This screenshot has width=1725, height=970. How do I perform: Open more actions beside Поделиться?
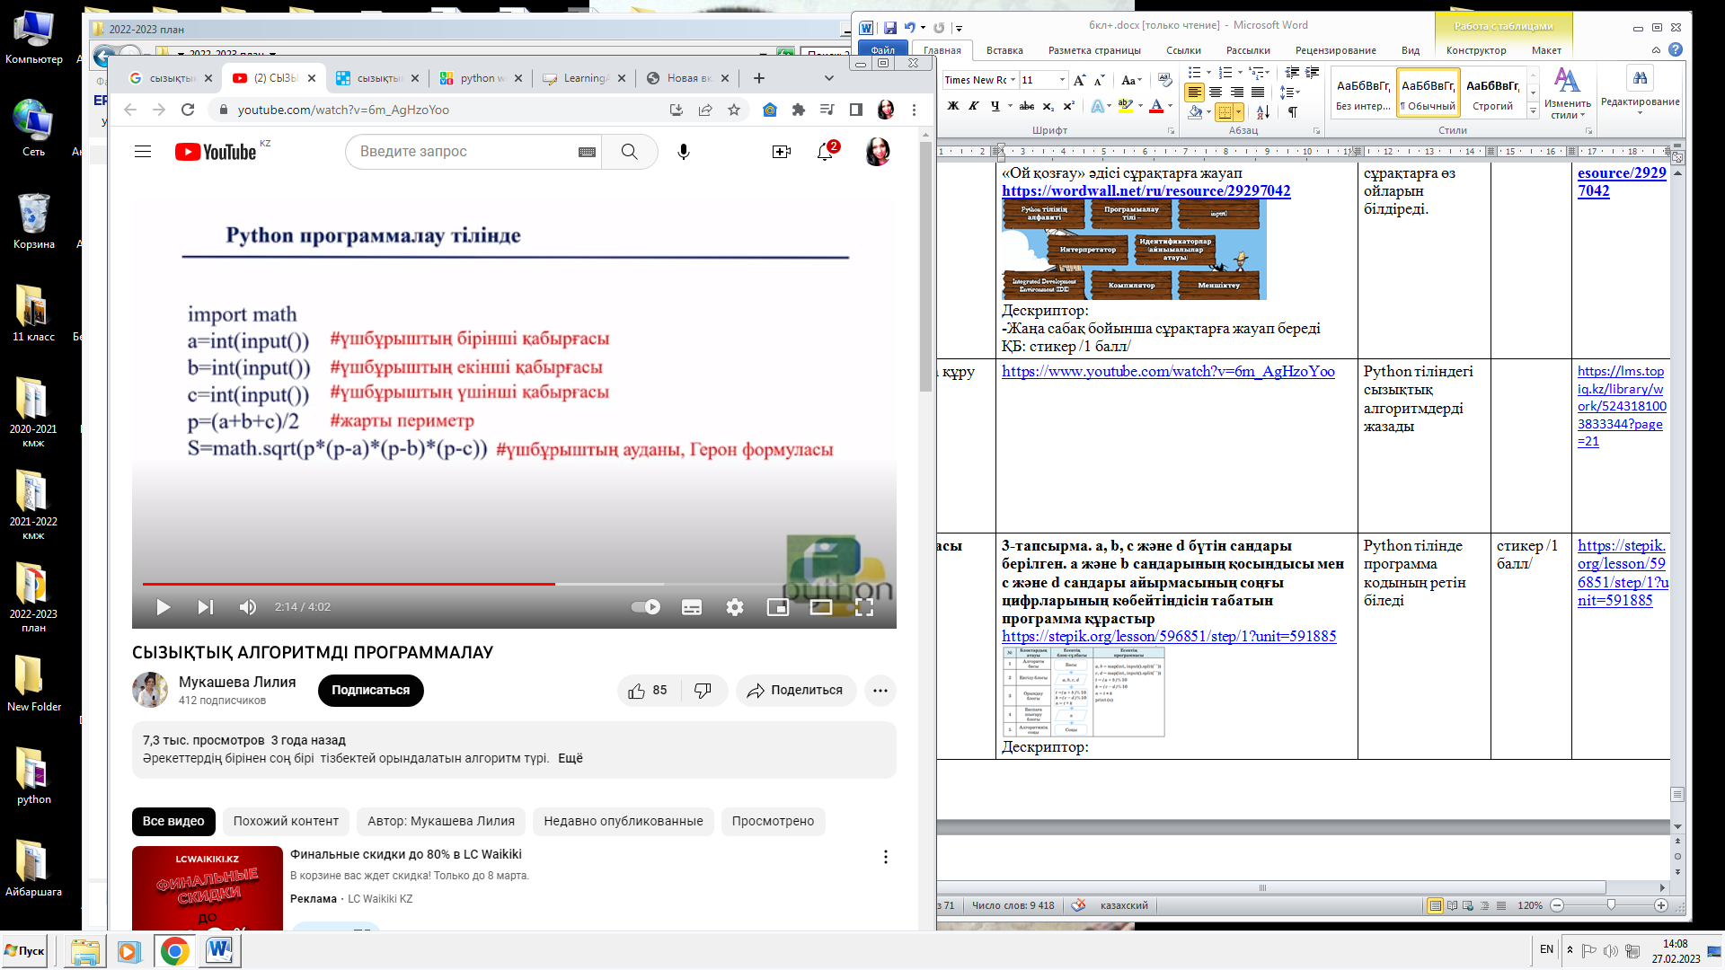tap(880, 691)
